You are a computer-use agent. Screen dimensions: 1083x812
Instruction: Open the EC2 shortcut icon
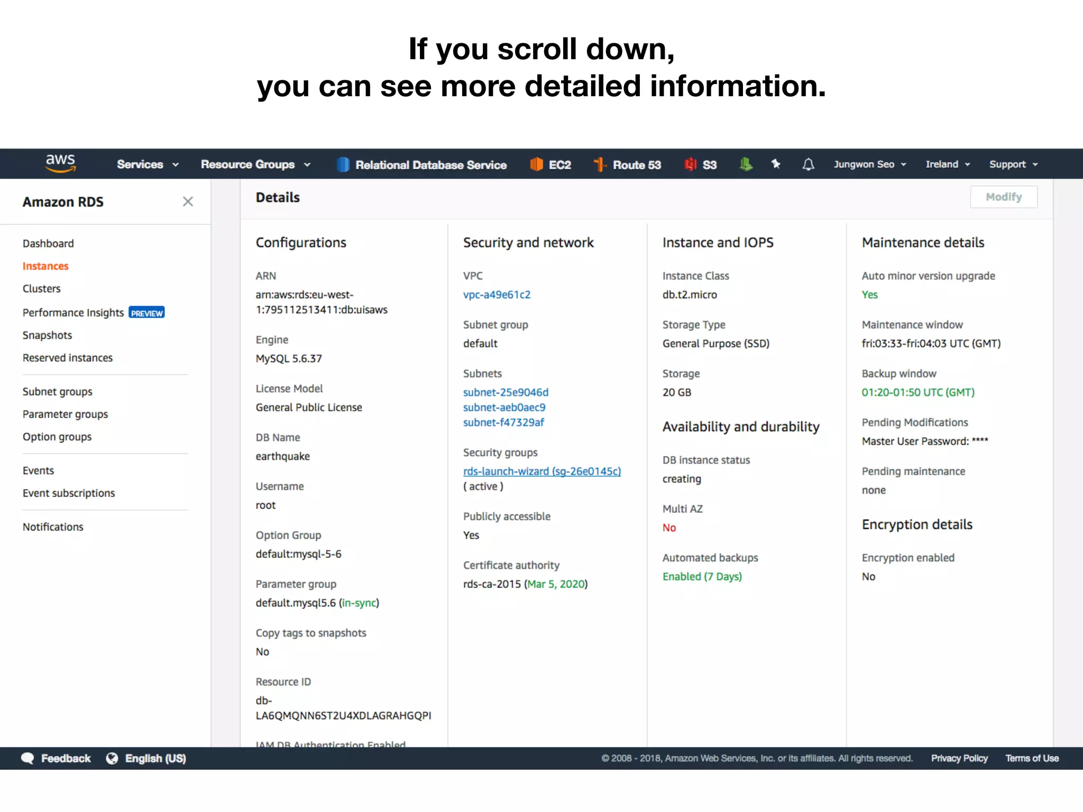pyautogui.click(x=536, y=164)
